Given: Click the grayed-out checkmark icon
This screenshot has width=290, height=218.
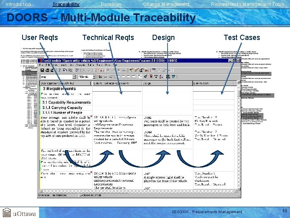Looking at the screenshot, I should point(89,70).
